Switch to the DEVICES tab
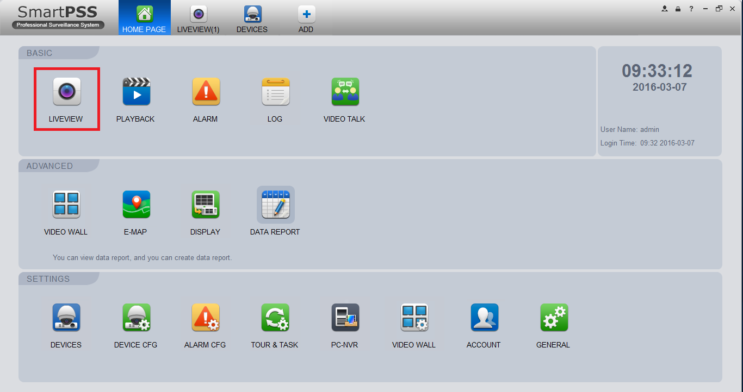743x392 pixels. click(x=252, y=18)
